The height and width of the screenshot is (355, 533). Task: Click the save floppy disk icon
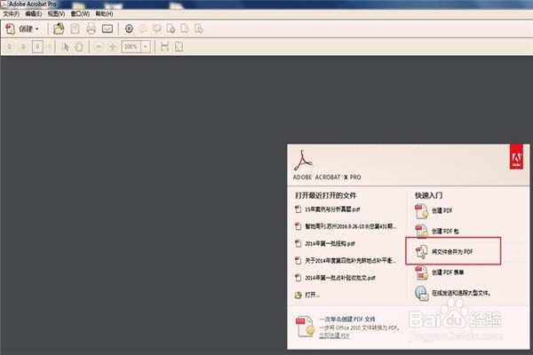pyautogui.click(x=76, y=29)
